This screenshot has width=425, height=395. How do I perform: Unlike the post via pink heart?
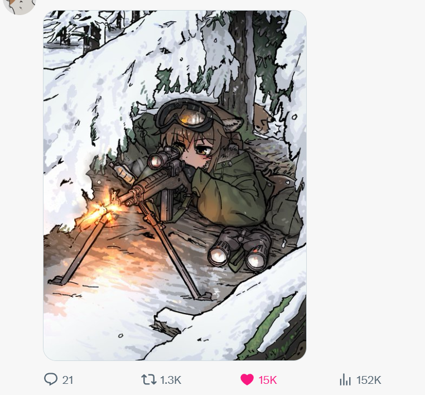[x=247, y=380]
